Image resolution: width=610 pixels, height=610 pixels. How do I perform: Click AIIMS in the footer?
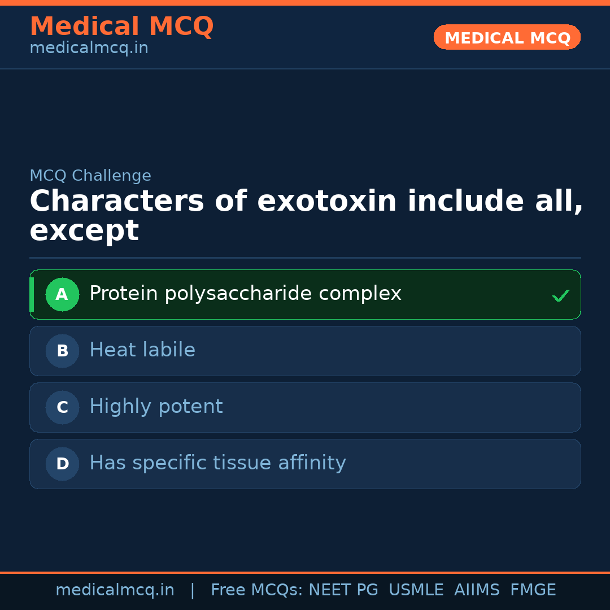(x=477, y=590)
